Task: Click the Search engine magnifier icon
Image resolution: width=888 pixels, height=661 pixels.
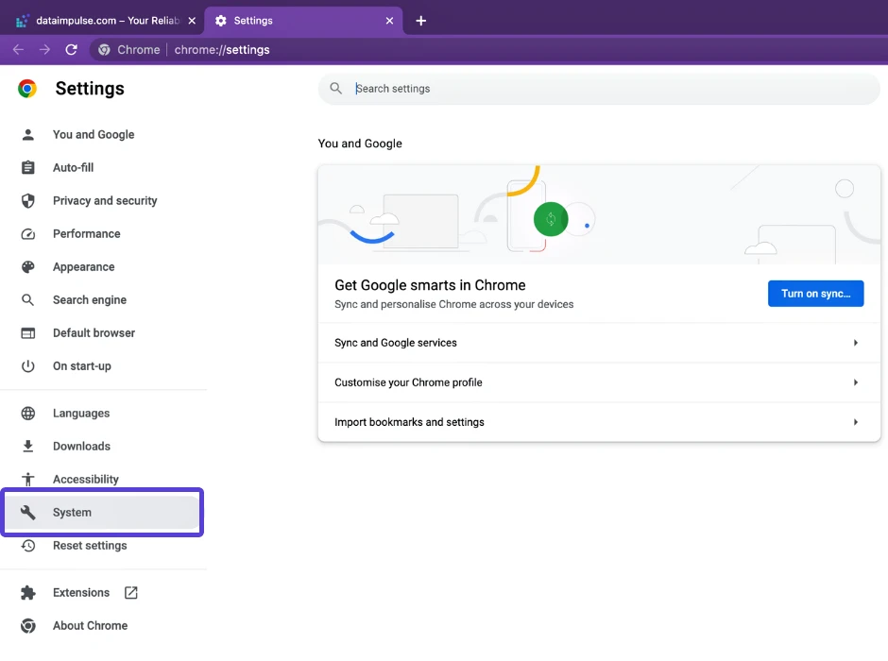Action: (27, 300)
